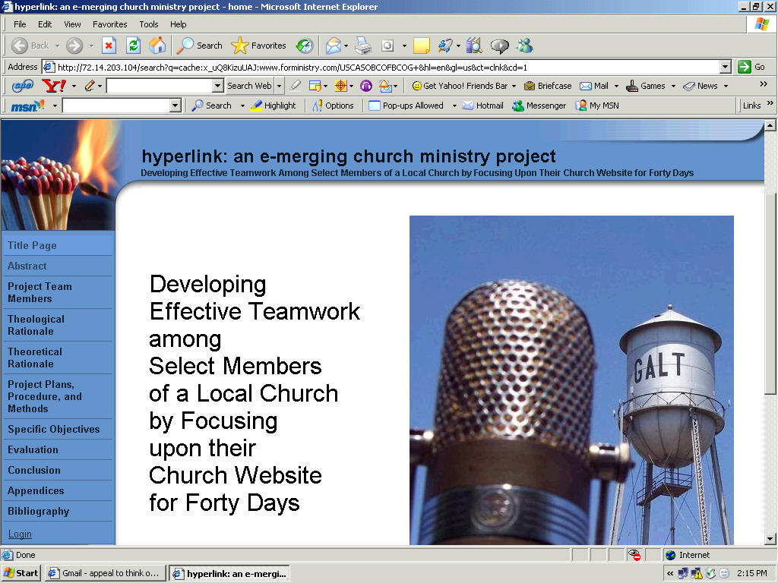The width and height of the screenshot is (778, 583).
Task: Launch Messenger from MSN toolbar
Action: [539, 106]
